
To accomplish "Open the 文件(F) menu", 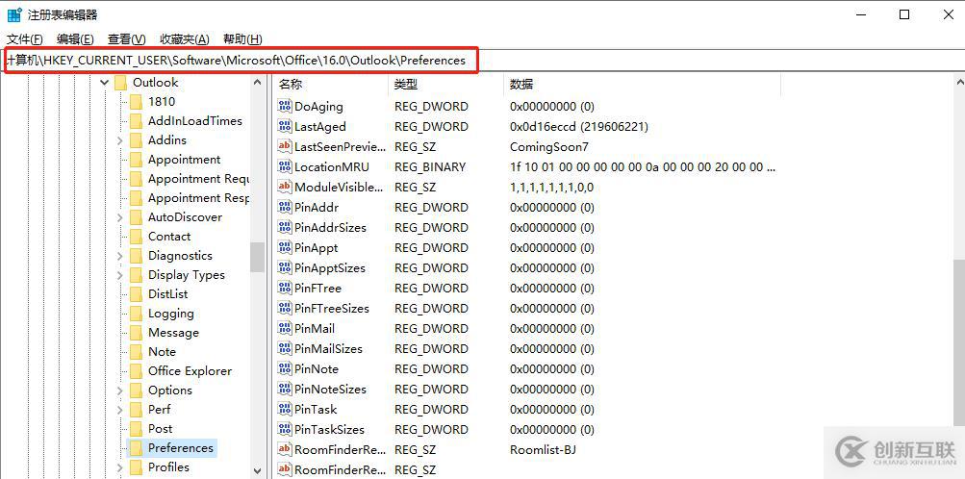I will click(25, 39).
